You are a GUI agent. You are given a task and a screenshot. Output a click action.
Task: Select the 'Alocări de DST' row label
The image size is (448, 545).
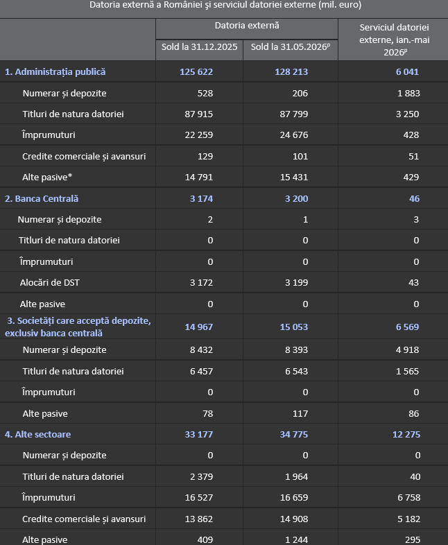pyautogui.click(x=50, y=283)
